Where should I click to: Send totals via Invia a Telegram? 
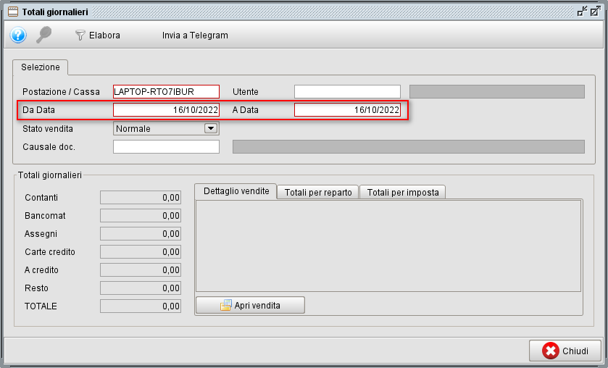[x=195, y=35]
